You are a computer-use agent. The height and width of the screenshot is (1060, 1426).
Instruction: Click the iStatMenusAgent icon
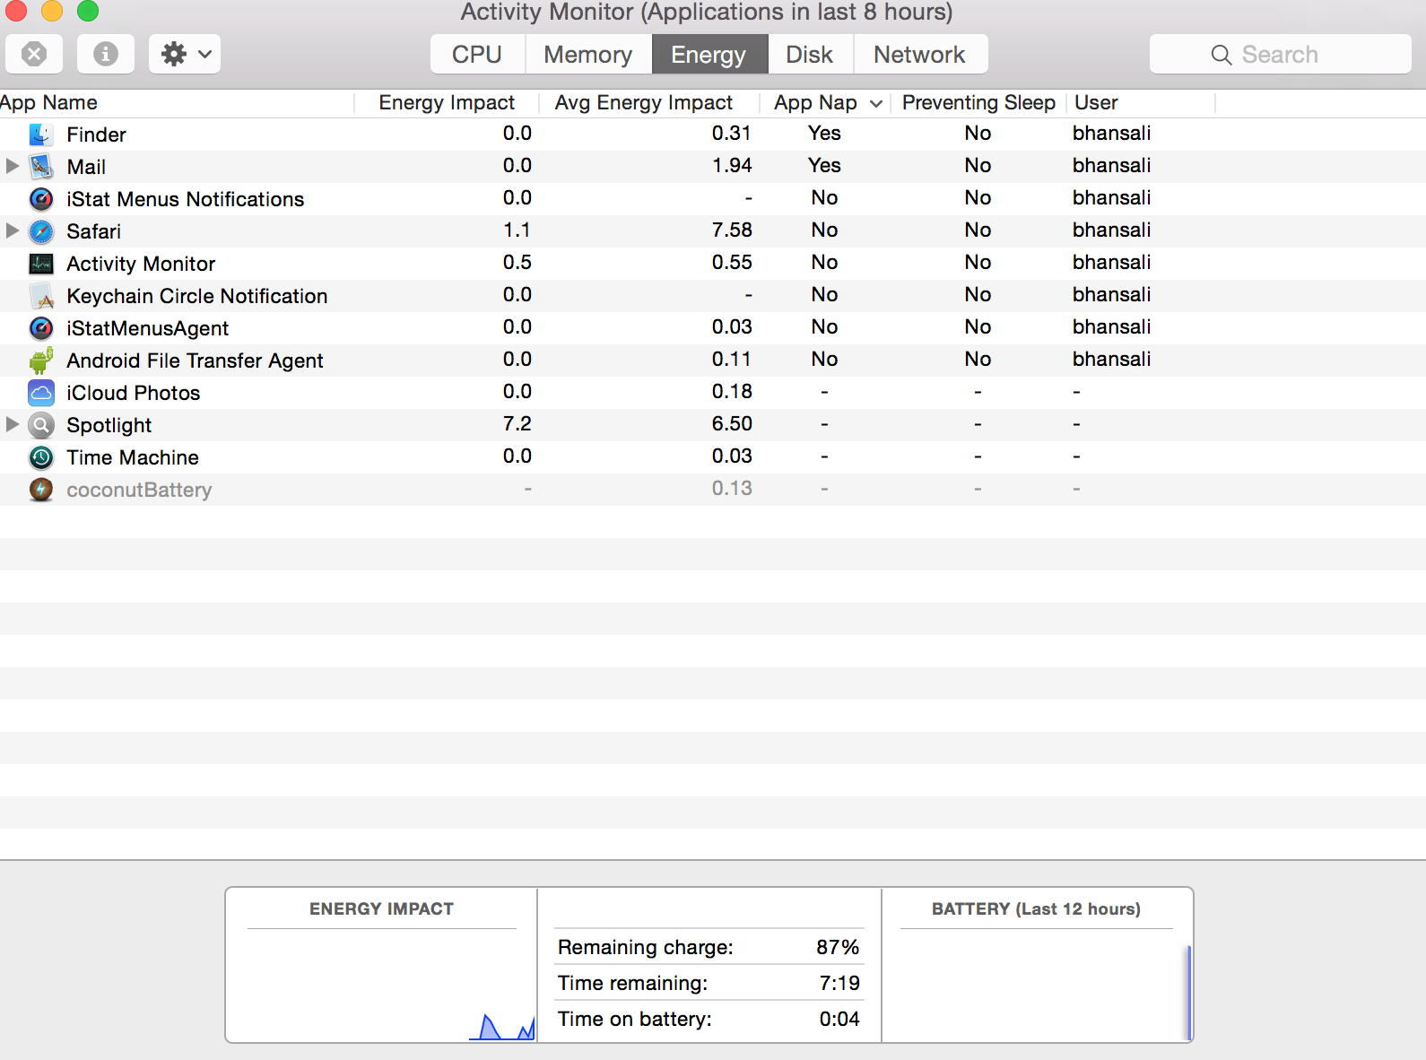(41, 328)
